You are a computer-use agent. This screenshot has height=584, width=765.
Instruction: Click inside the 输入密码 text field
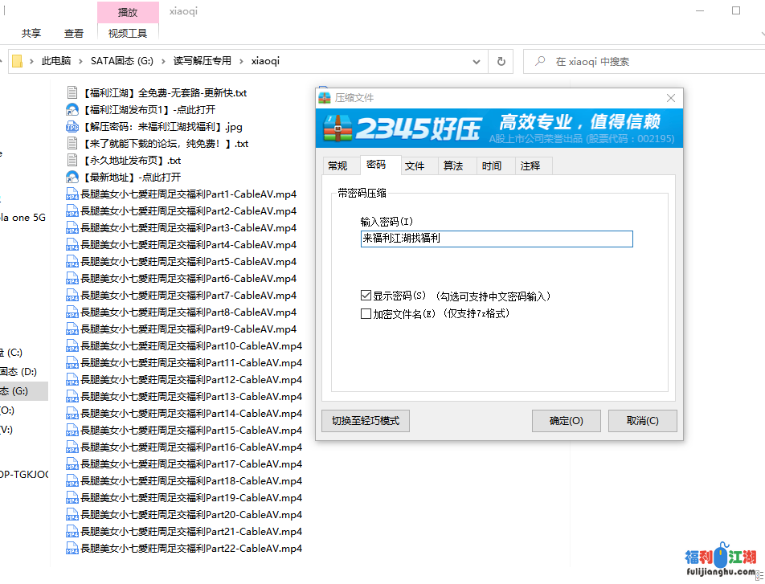496,239
